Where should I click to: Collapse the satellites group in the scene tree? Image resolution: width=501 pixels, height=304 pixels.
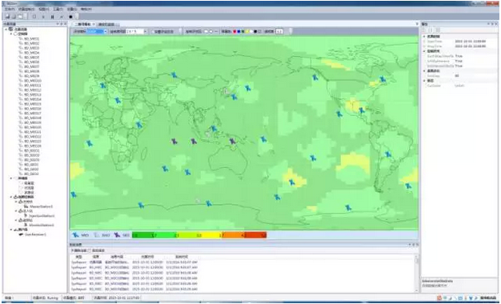click(11, 34)
